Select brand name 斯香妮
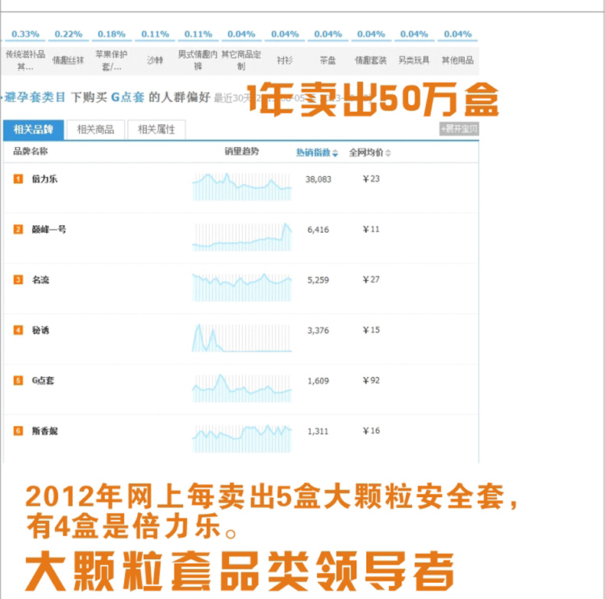This screenshot has width=605, height=599. pos(44,431)
